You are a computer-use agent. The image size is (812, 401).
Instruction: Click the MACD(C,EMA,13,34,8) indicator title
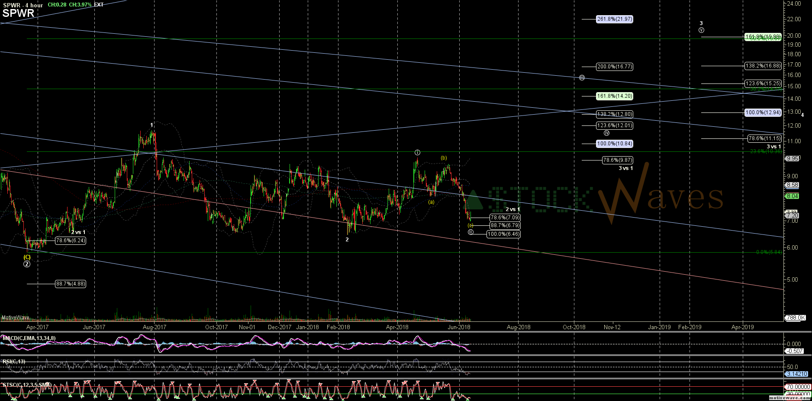pyautogui.click(x=29, y=338)
